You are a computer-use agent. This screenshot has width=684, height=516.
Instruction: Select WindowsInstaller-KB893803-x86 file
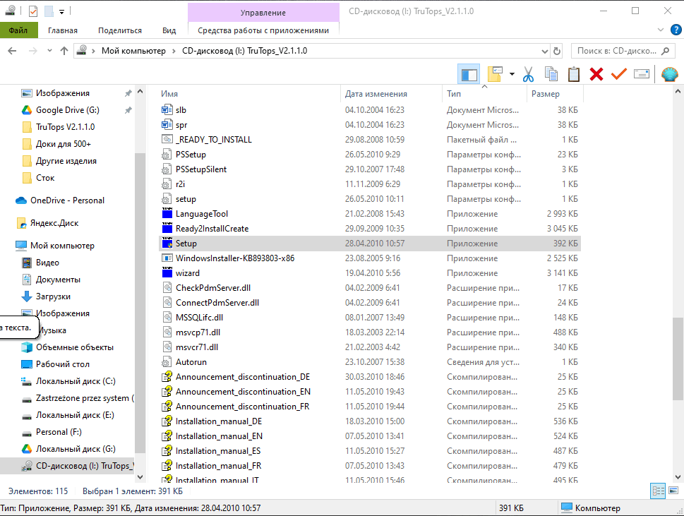370,258
